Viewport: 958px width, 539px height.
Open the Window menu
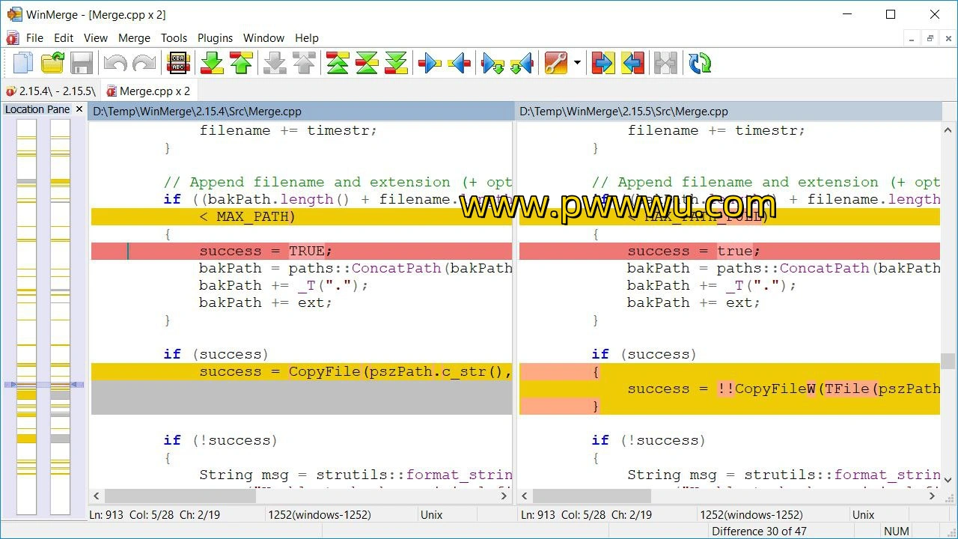[264, 37]
